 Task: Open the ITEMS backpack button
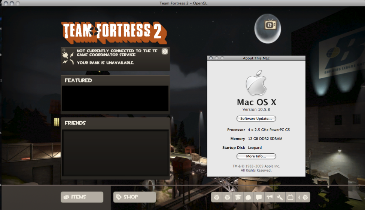(82, 197)
